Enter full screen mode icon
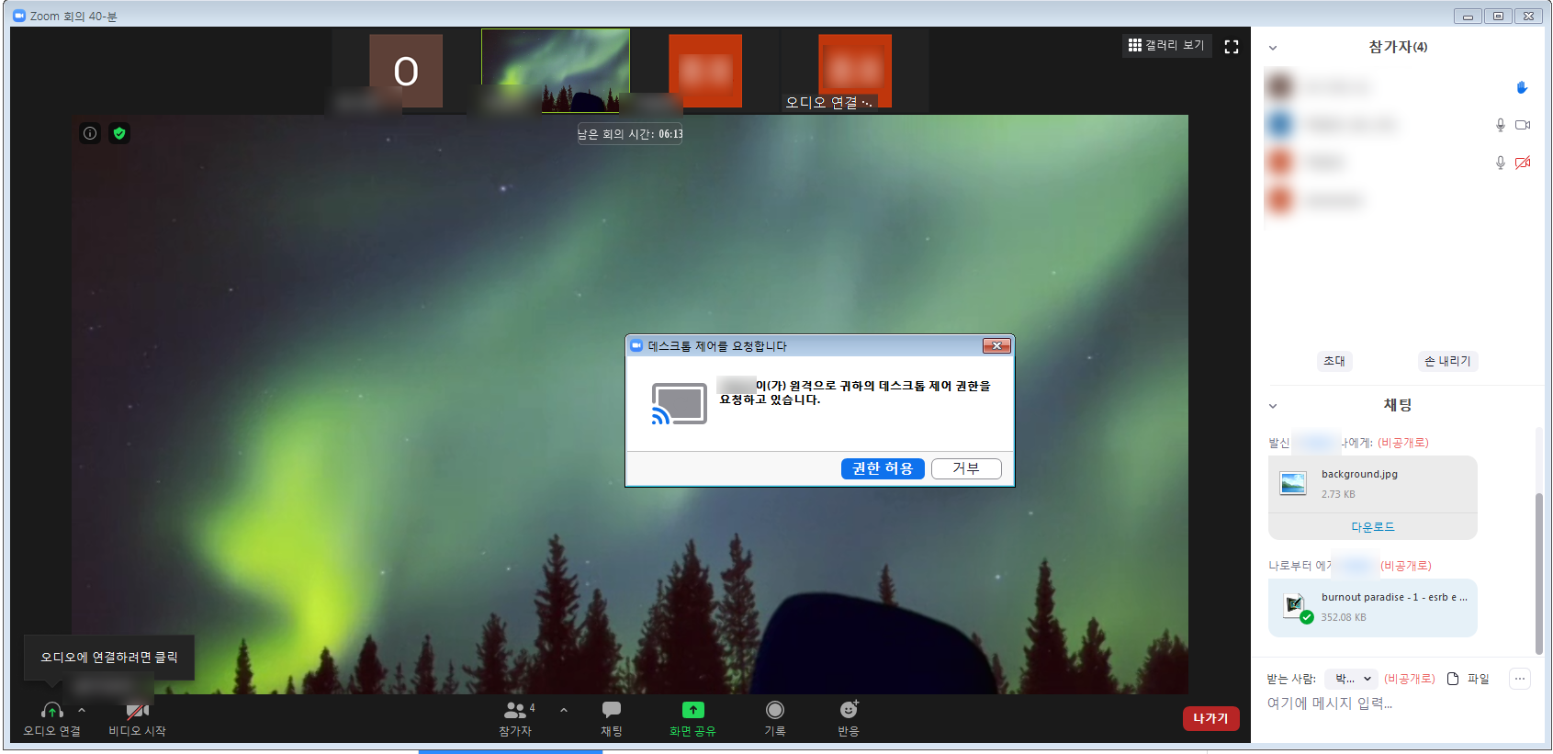Viewport: 1553px width, 754px height. pos(1232,46)
